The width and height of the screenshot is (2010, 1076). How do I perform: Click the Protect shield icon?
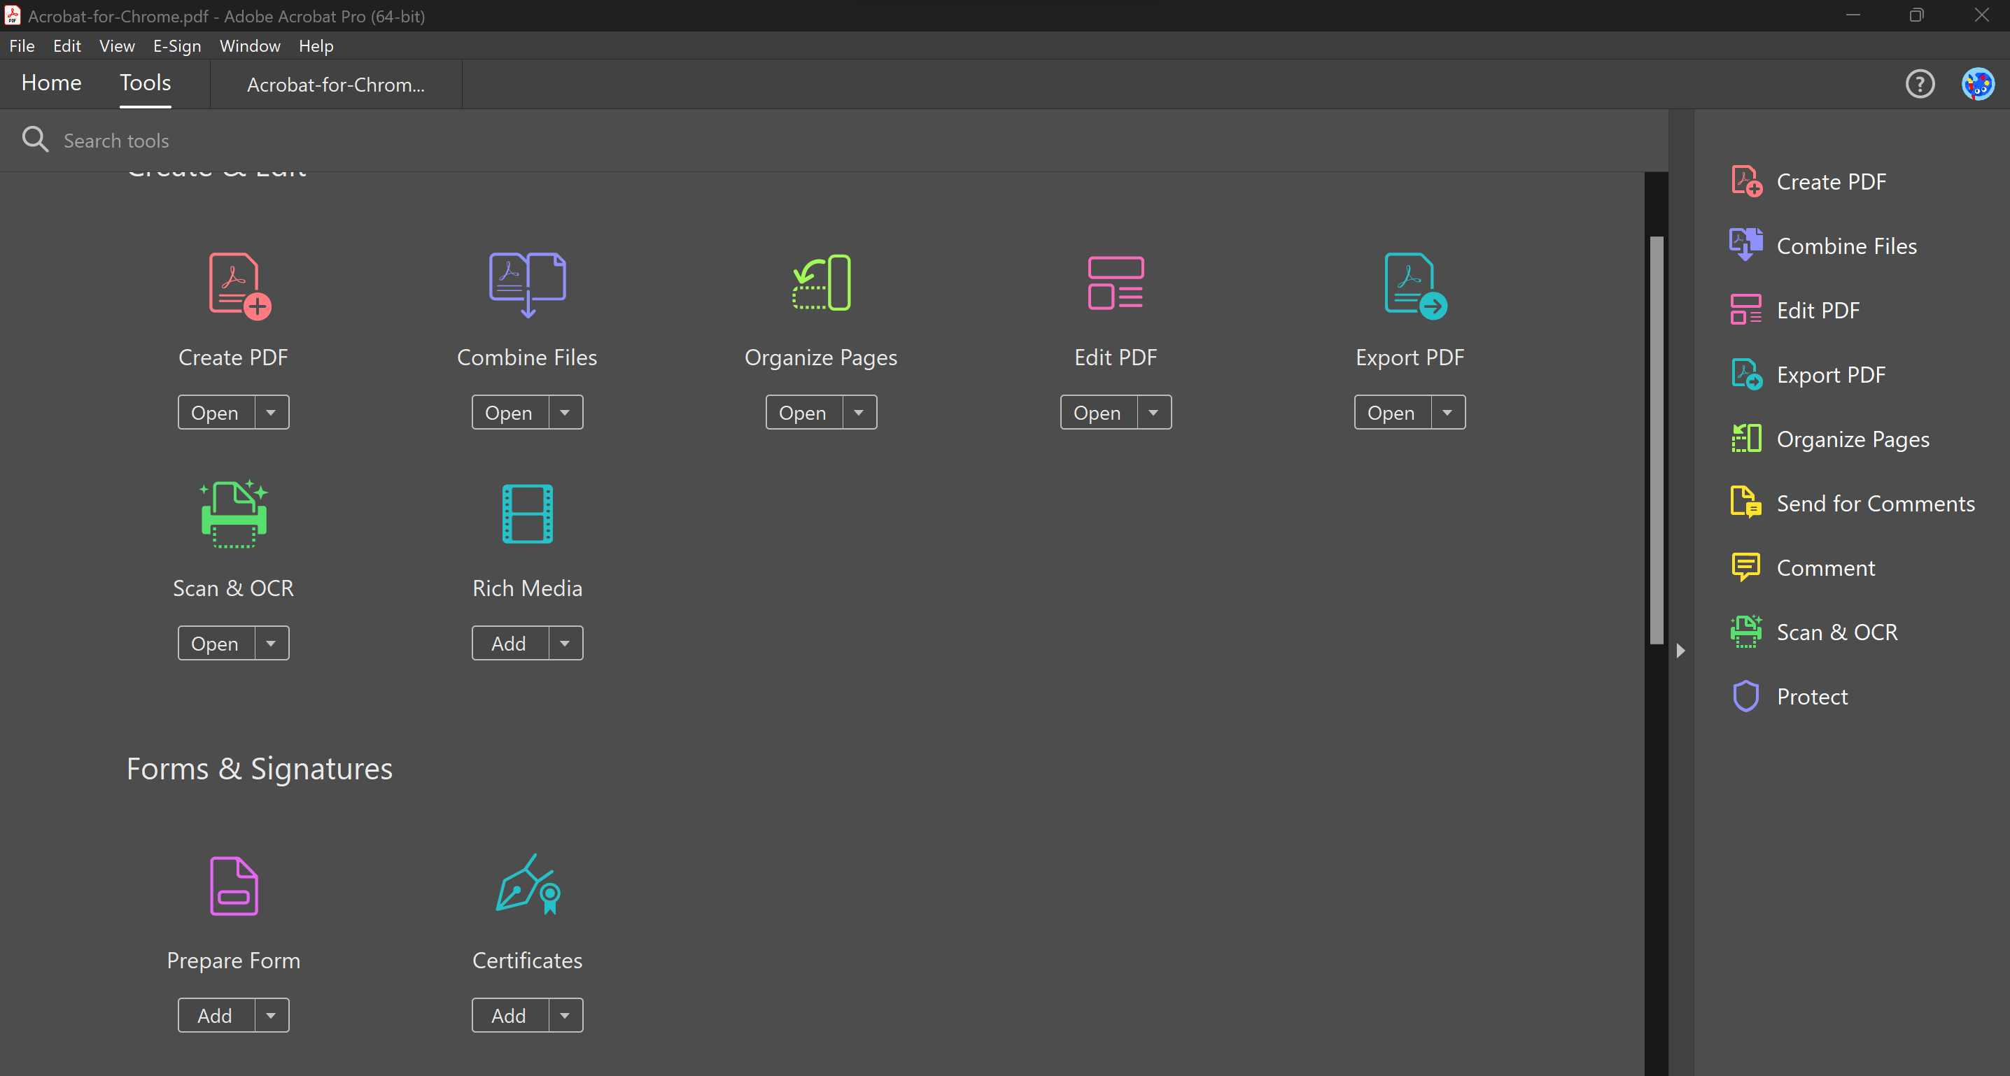(x=1746, y=695)
